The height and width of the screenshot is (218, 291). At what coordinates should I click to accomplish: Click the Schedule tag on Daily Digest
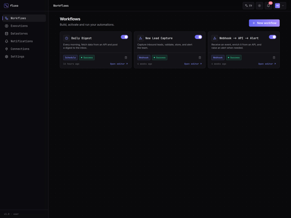[70, 58]
